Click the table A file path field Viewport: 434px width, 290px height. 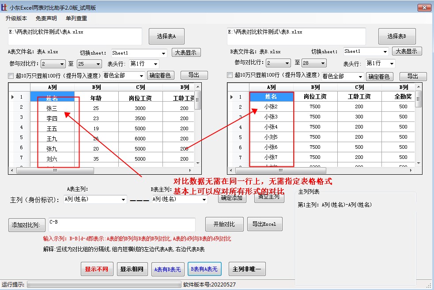(x=75, y=36)
